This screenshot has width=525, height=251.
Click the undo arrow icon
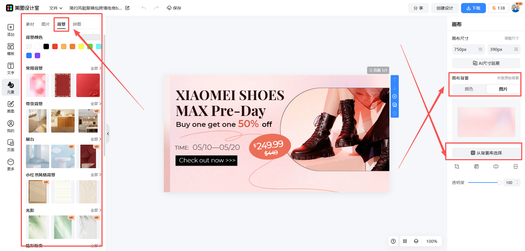[x=144, y=8]
